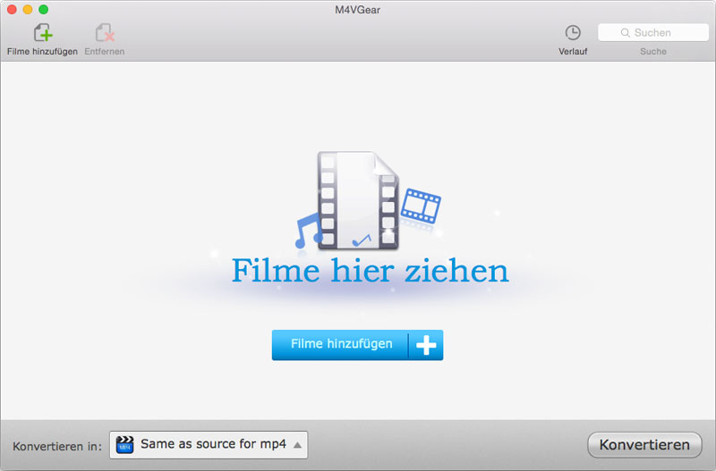Open the Same as source for mp4 dropdown
This screenshot has width=716, height=471.
209,444
